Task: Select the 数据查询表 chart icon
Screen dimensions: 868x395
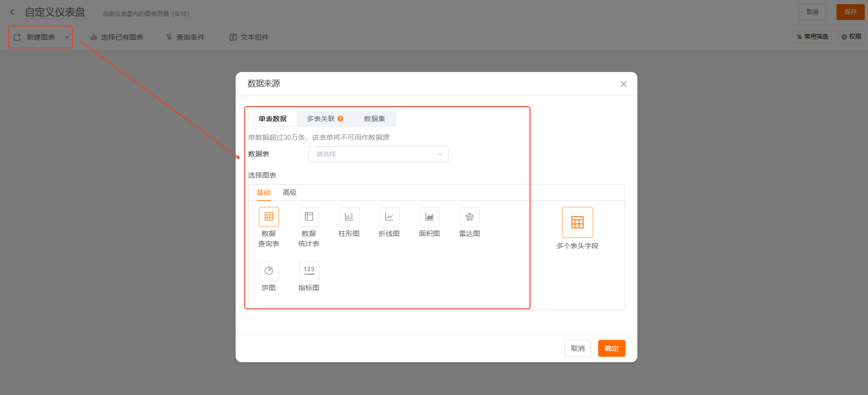Action: pyautogui.click(x=268, y=217)
